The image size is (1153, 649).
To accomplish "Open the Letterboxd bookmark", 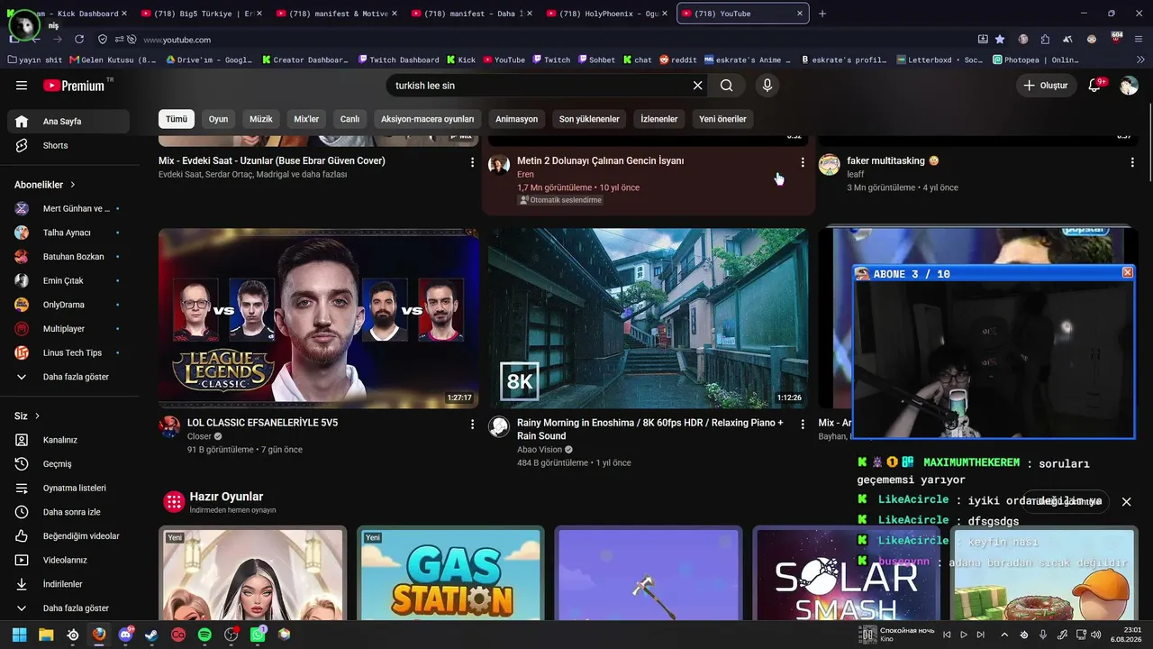I will pos(940,59).
